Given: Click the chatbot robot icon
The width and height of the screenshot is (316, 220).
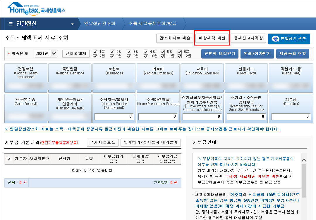Looking at the screenshot, I should [x=275, y=39].
